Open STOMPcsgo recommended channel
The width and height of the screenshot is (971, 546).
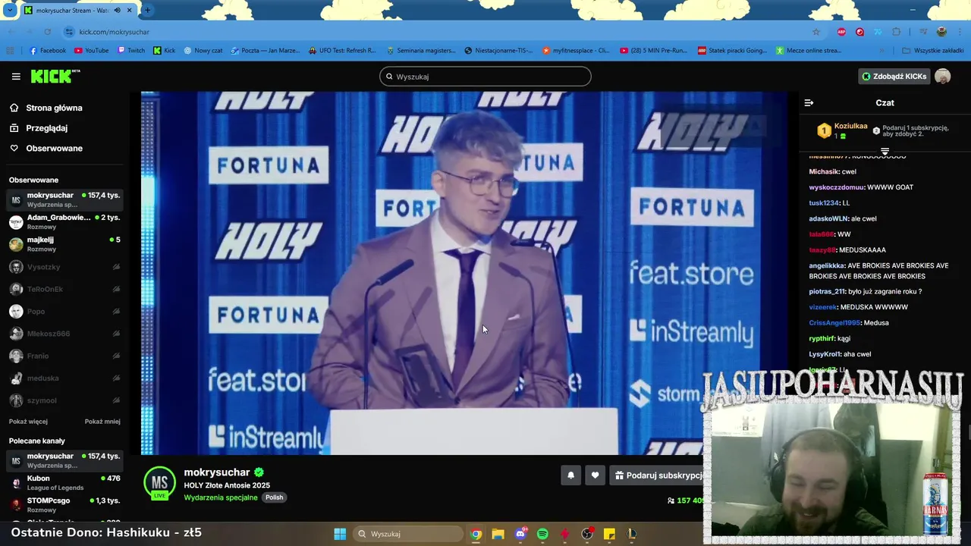click(x=64, y=505)
